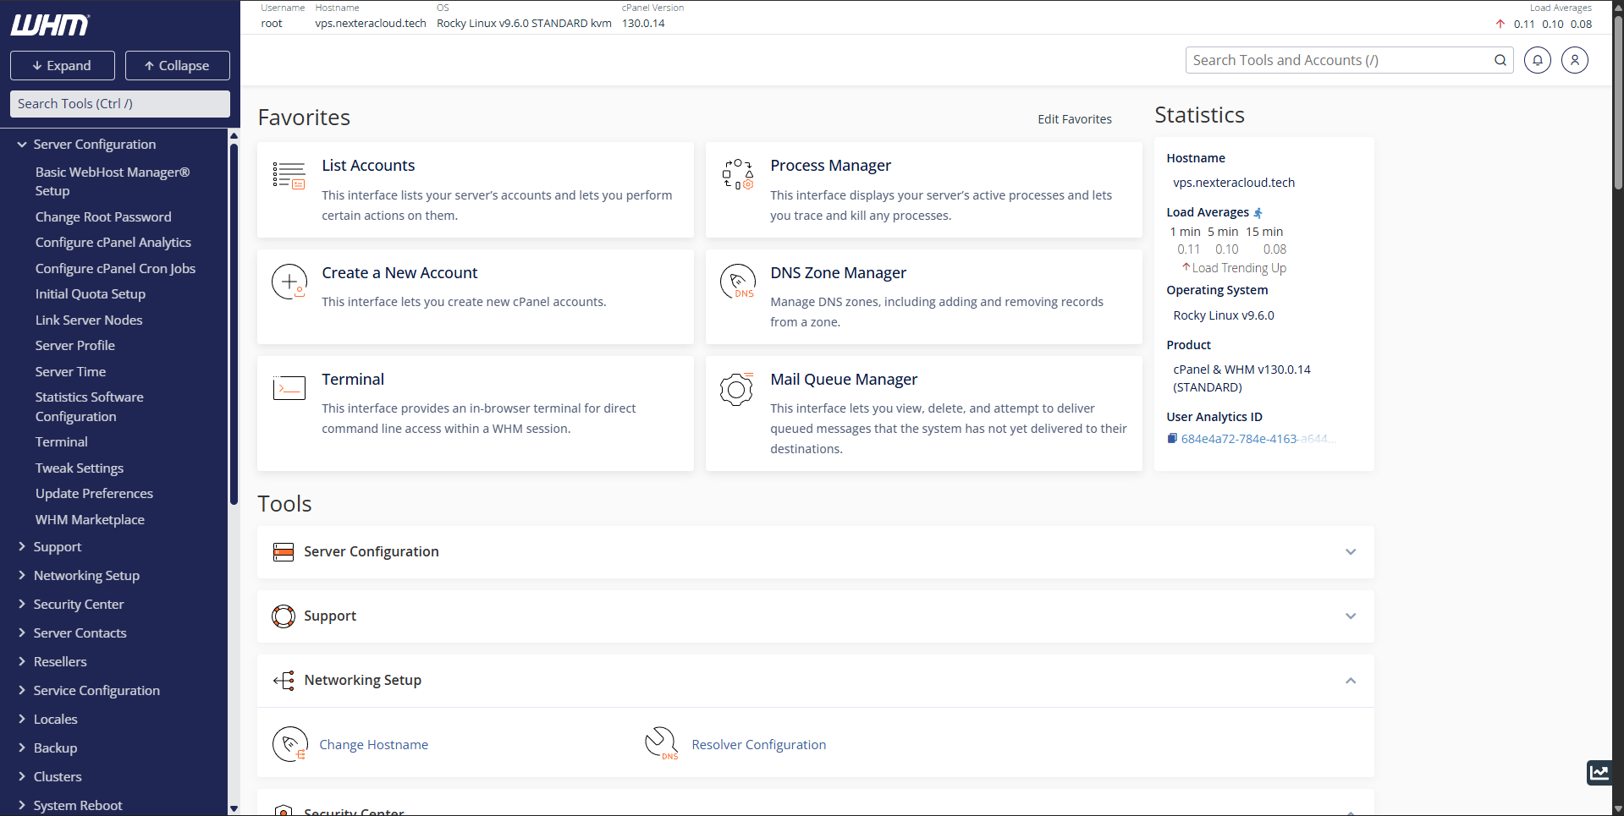
Task: Expand the Backup group in the sidebar
Action: point(55,748)
